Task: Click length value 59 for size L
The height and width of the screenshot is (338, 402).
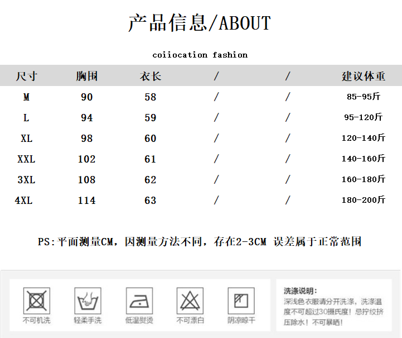Action: (x=150, y=118)
